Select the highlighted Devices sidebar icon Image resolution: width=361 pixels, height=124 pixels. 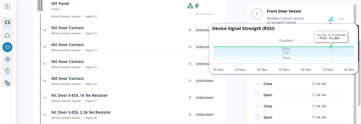(x=7, y=47)
